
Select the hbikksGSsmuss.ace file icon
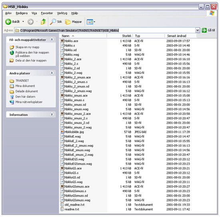62,187
